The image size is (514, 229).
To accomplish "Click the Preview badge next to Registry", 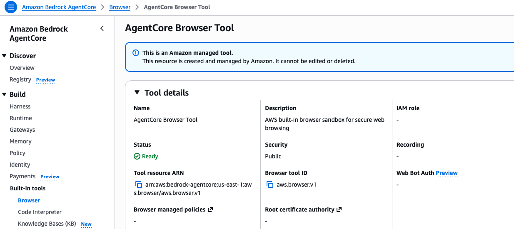I will [45, 80].
